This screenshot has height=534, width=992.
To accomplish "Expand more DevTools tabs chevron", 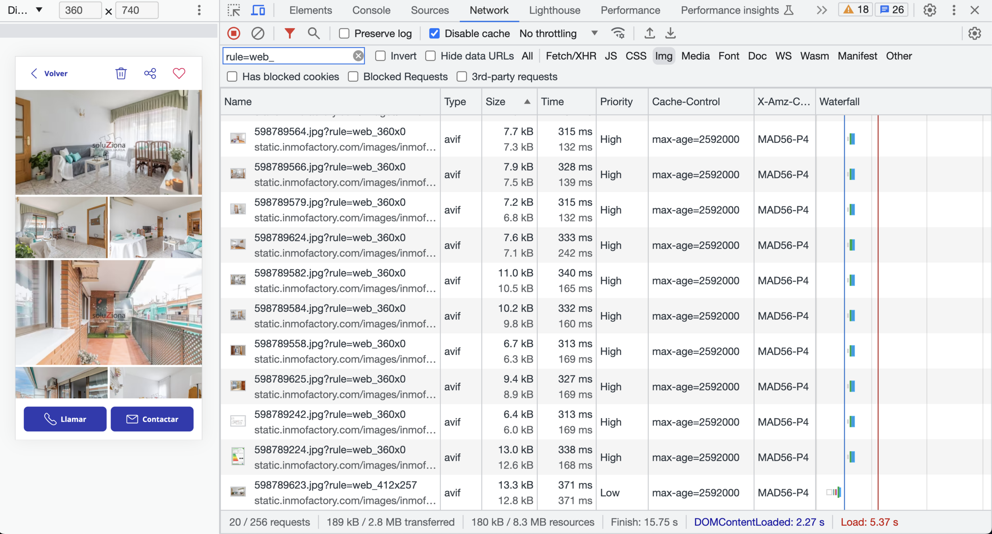I will coord(822,10).
